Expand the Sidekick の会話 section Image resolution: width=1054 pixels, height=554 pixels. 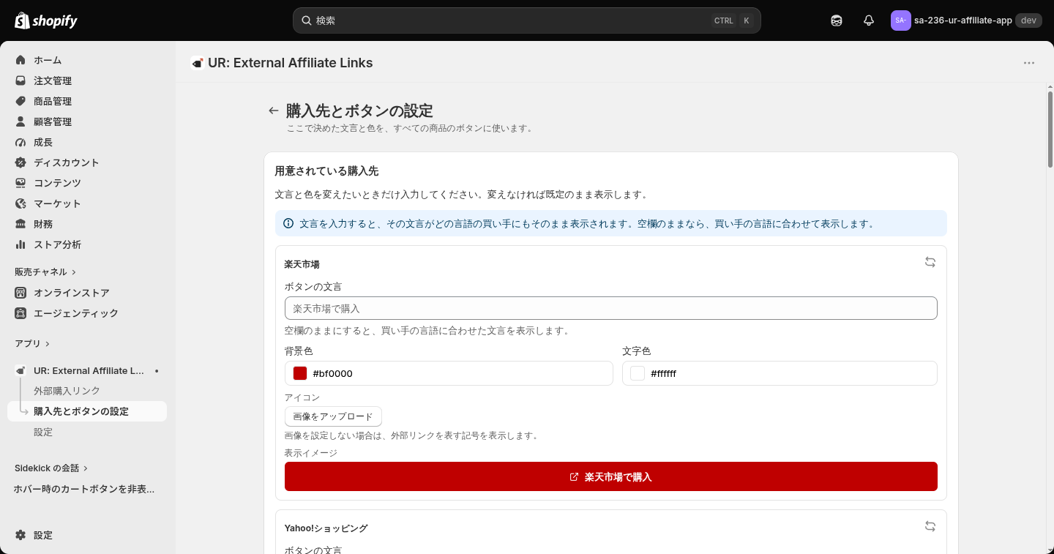click(51, 468)
